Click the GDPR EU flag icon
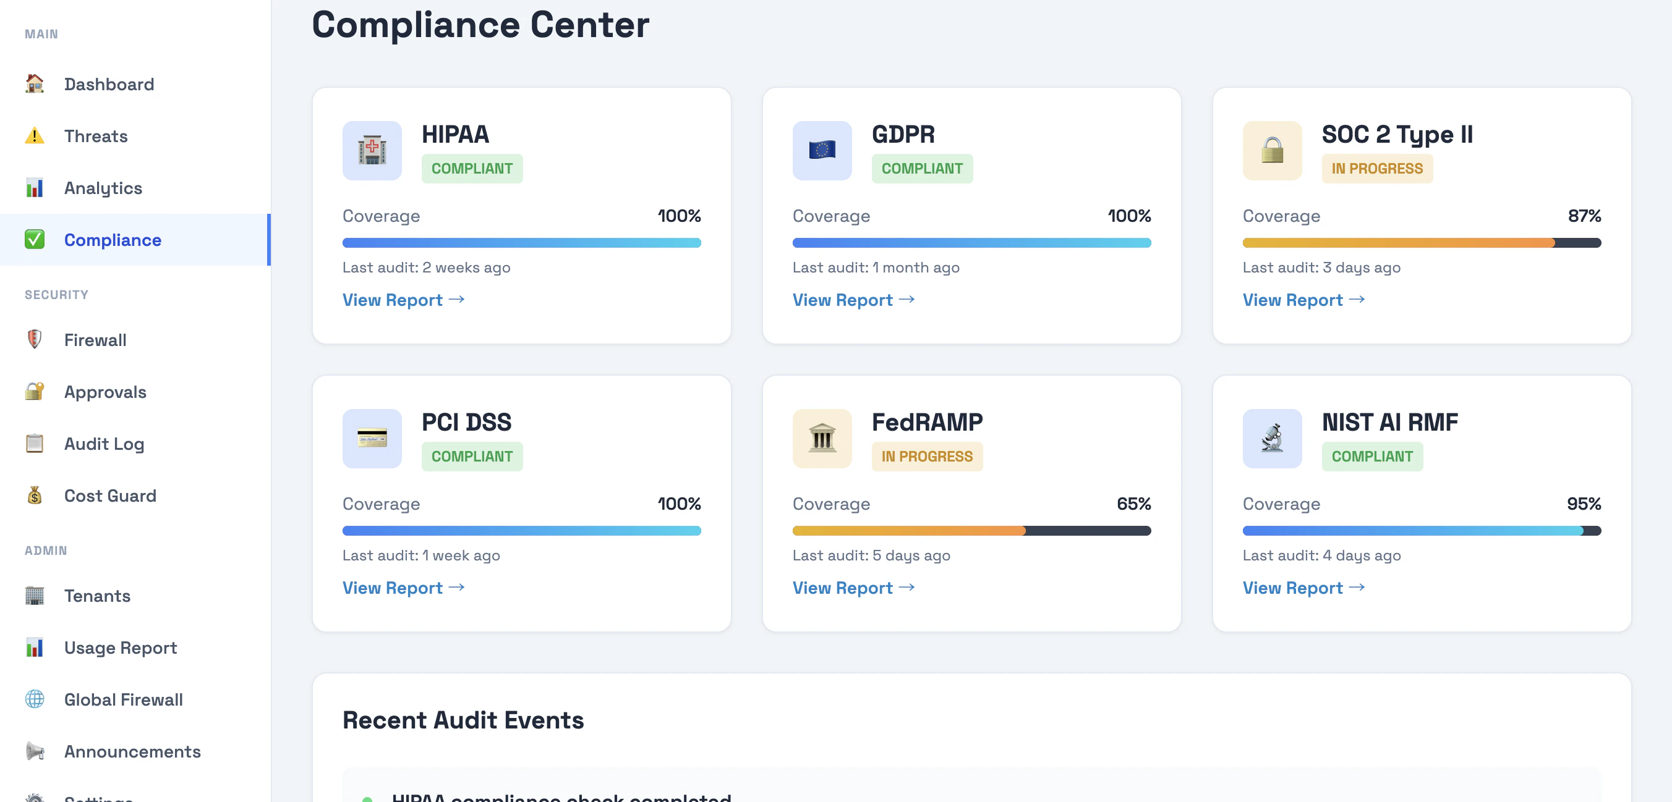 pos(821,150)
